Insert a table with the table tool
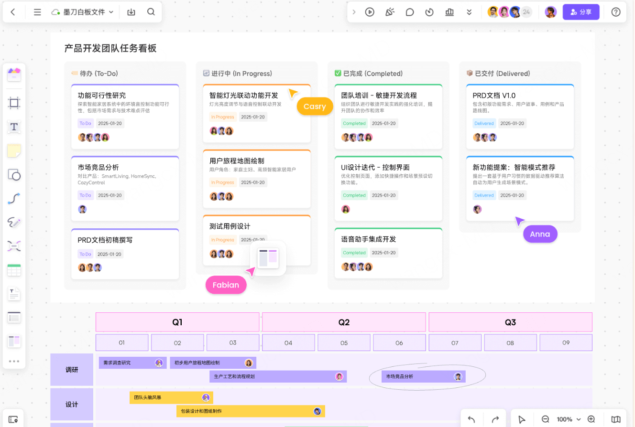Screen dimensions: 635x427 pos(14,269)
